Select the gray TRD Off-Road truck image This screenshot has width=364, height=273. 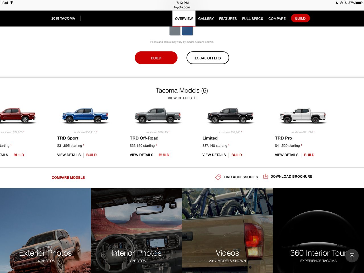pyautogui.click(x=158, y=115)
